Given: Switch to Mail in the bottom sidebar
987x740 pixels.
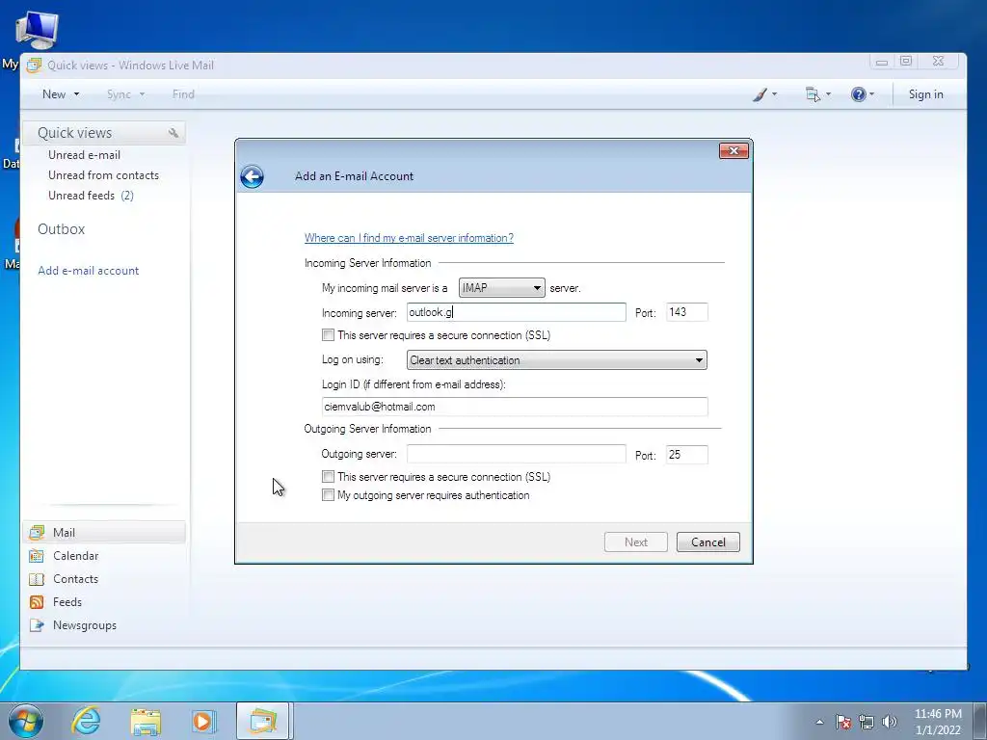Looking at the screenshot, I should pyautogui.click(x=104, y=532).
